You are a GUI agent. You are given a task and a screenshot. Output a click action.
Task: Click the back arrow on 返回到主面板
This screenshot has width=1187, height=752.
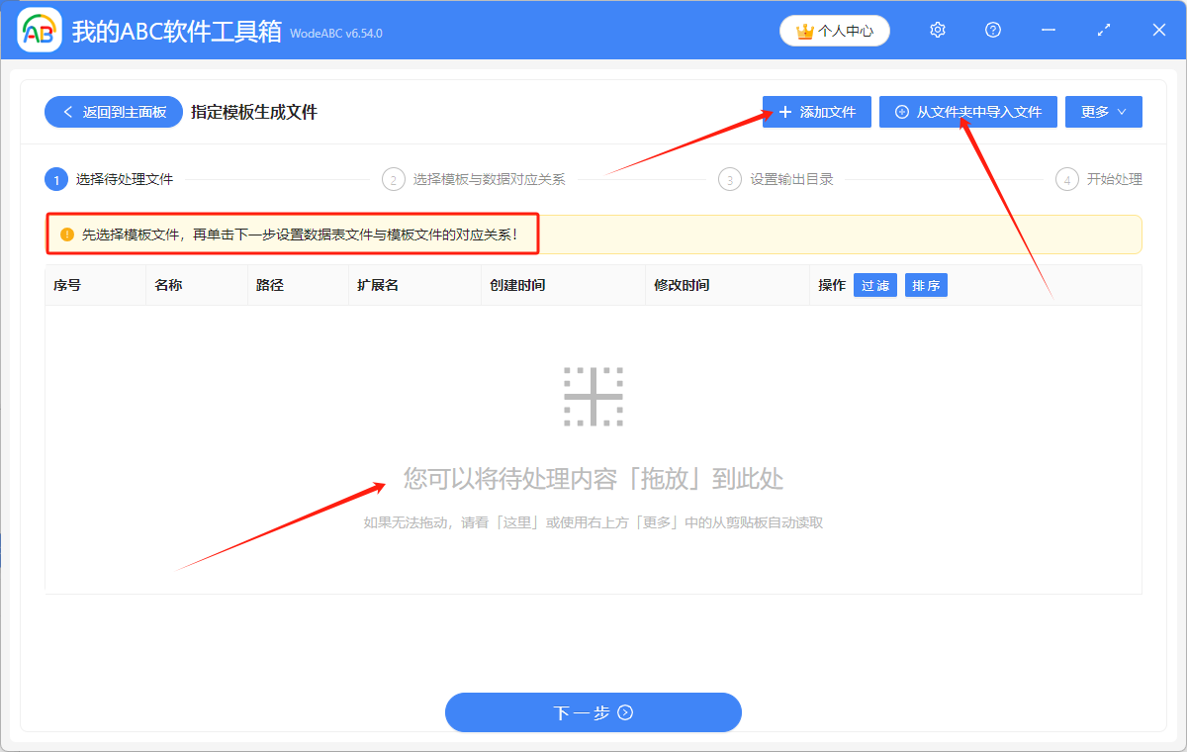66,112
